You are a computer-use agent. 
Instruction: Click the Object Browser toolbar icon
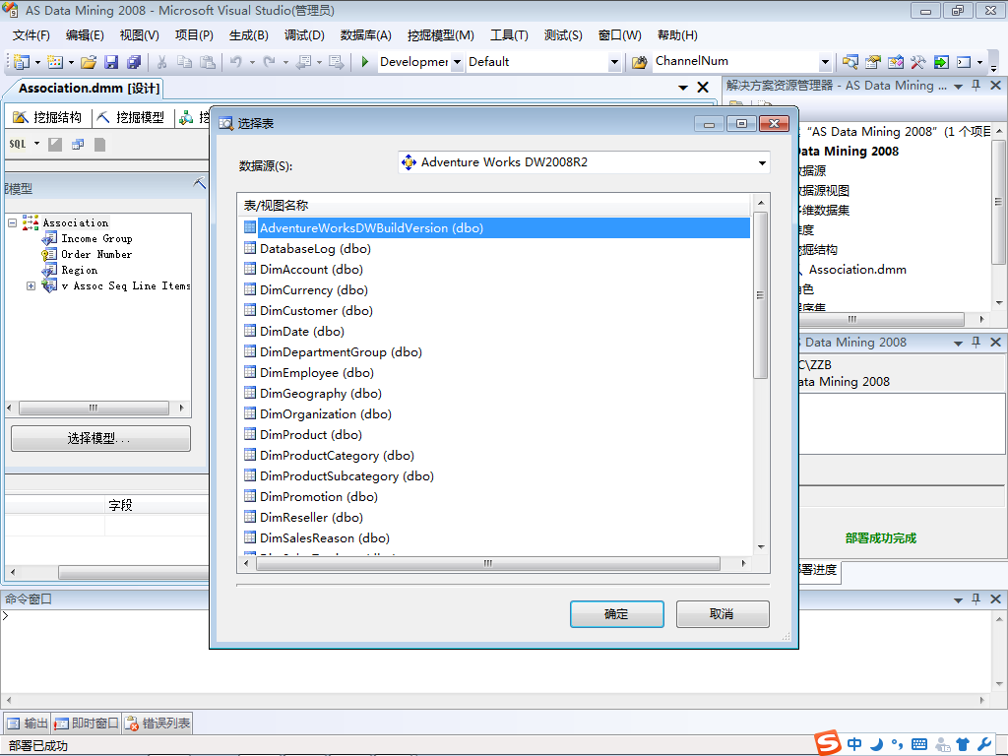896,62
